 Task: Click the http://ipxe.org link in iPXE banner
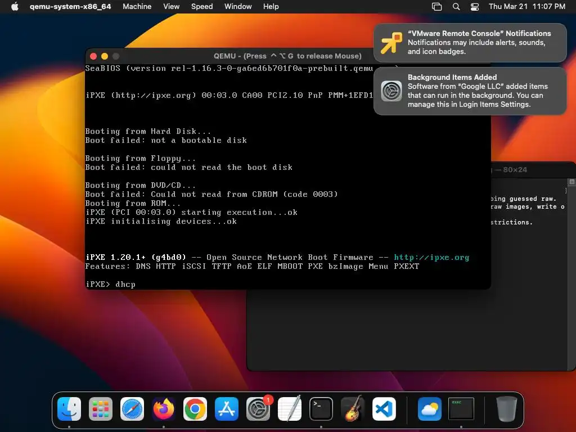point(431,257)
